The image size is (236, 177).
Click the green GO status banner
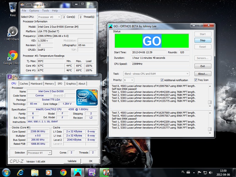tap(152, 41)
